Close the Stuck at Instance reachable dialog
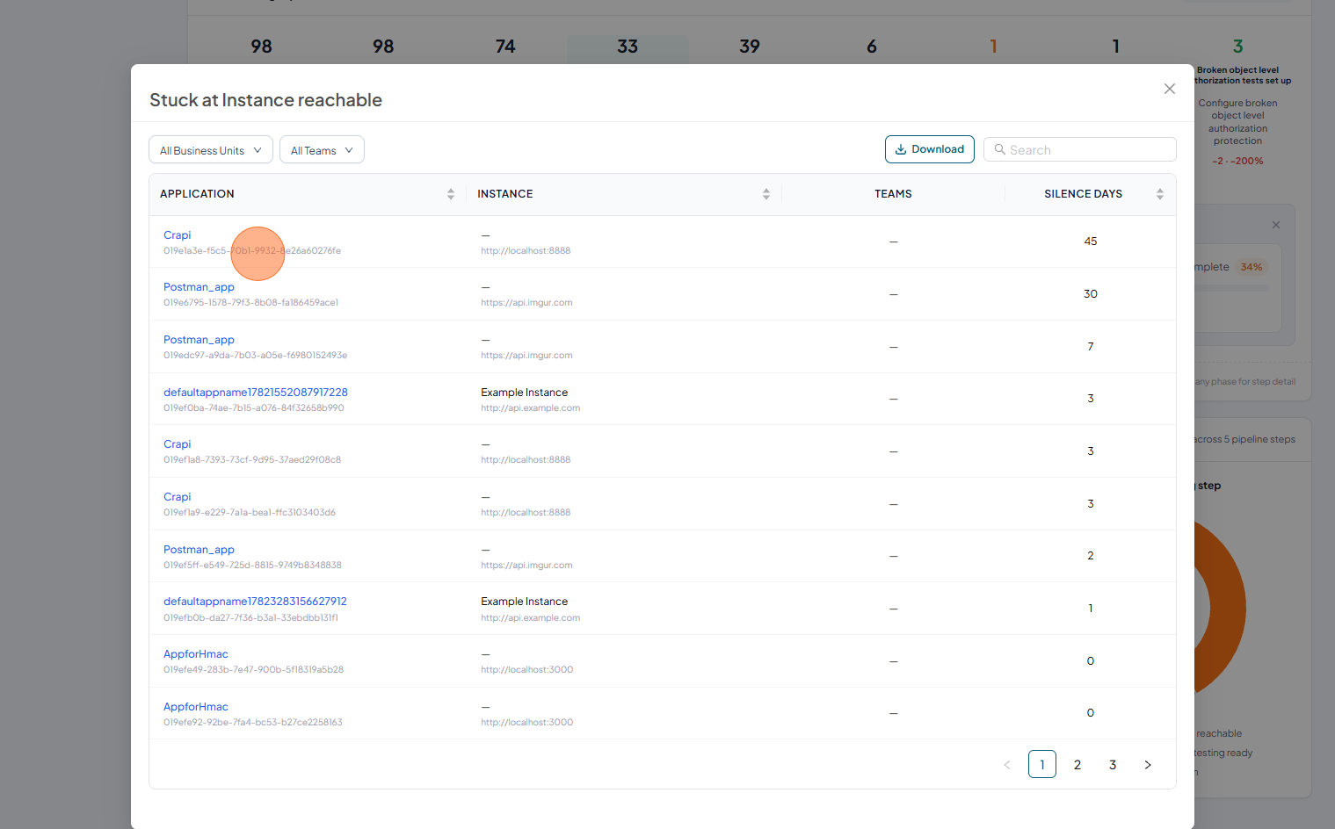This screenshot has height=829, width=1335. [1169, 89]
